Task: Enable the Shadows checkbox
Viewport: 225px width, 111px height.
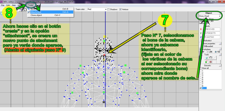Action: [108, 9]
